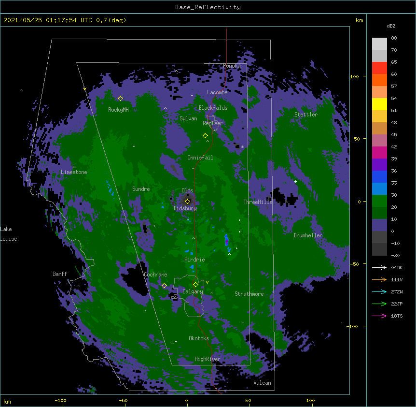Click the Okotoks town label
The width and height of the screenshot is (416, 407).
click(199, 338)
